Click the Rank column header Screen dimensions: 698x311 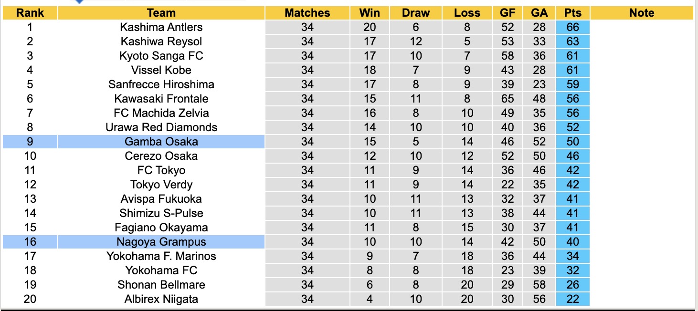[x=30, y=13]
